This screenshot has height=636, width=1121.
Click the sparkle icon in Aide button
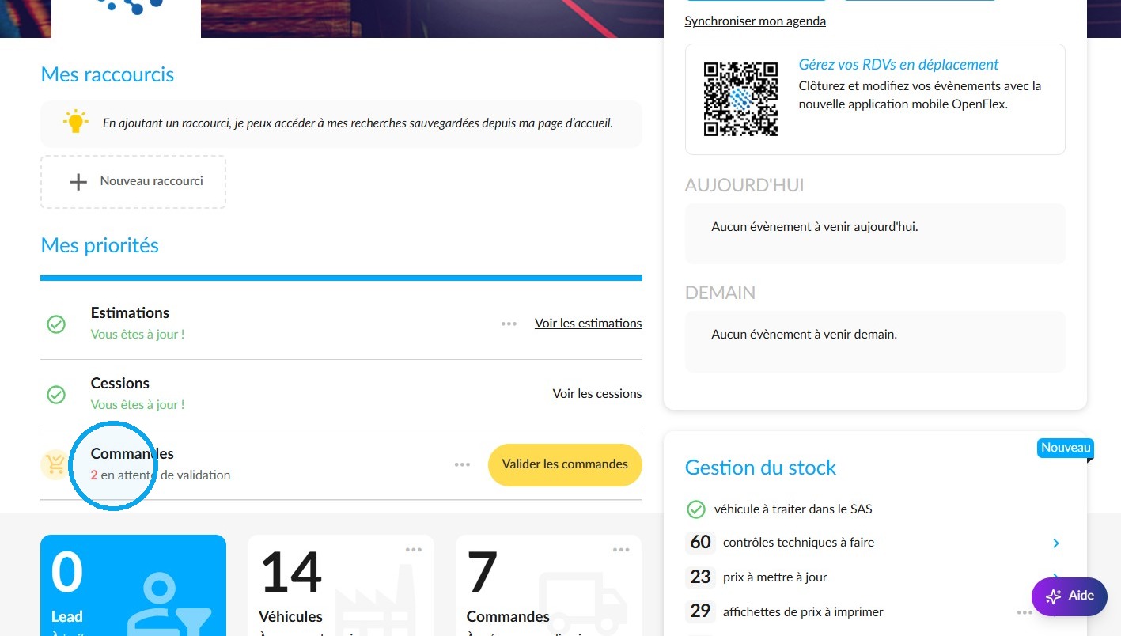(1053, 596)
